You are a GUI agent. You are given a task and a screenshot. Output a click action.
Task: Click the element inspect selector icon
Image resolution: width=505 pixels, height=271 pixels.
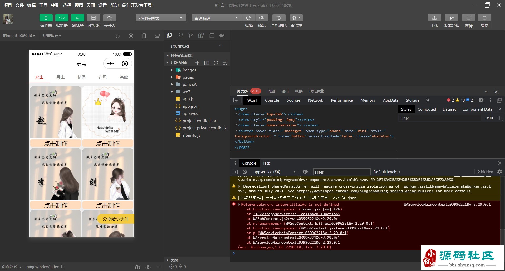[236, 100]
